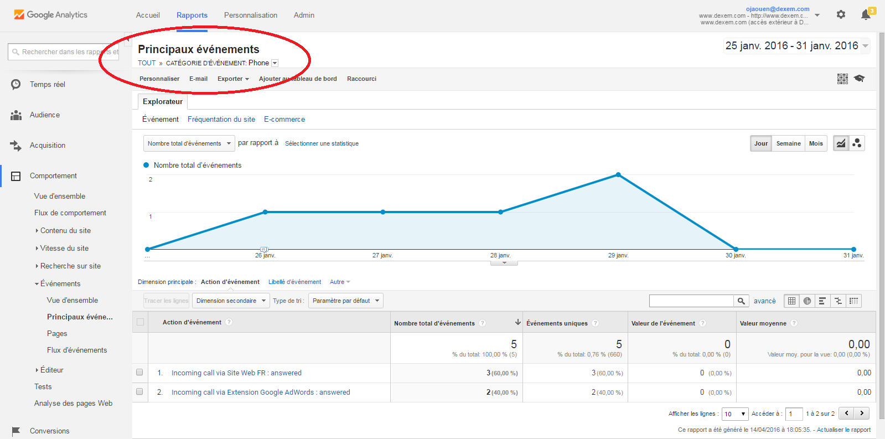Click the table search magnifier button

[741, 301]
